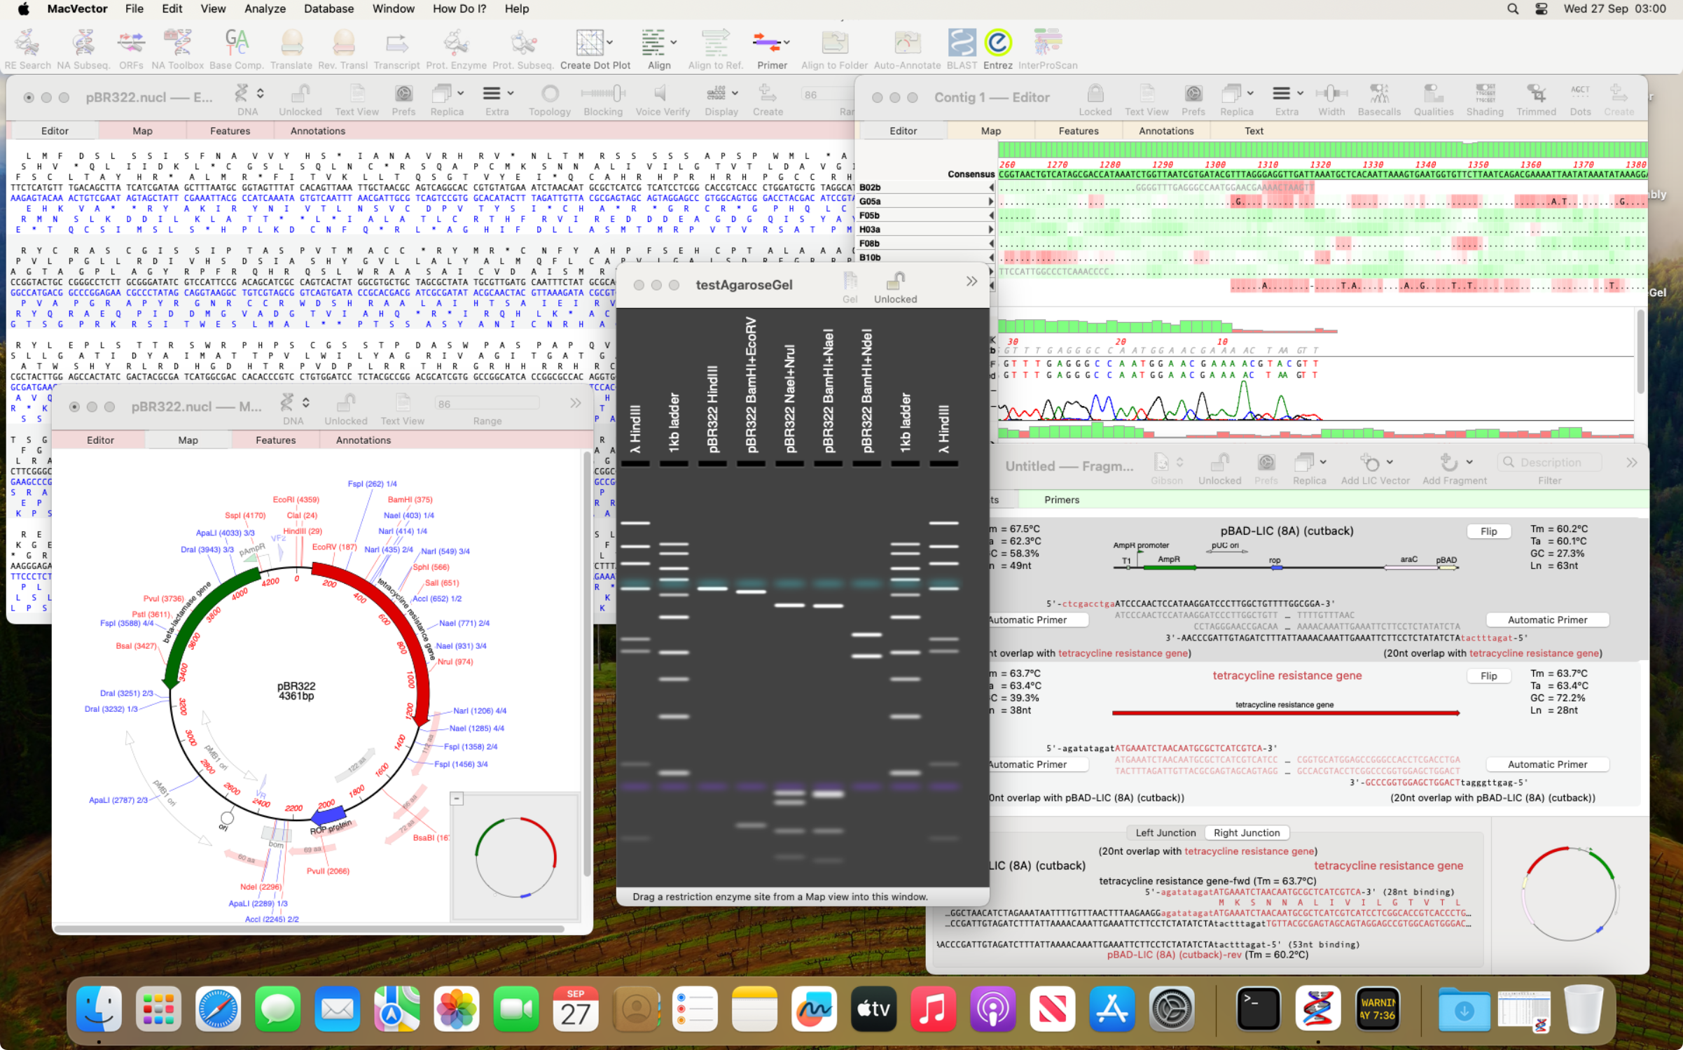Expand the Primer toolbar dropdown arrow

coord(787,43)
